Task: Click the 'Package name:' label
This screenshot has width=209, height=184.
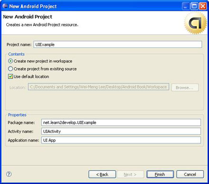Action: 21,122
